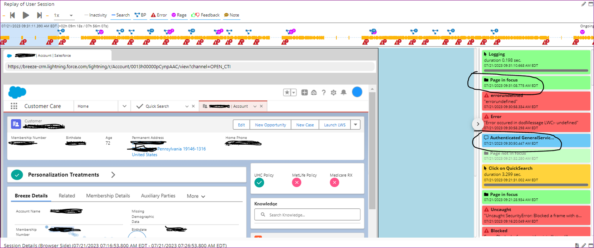Select the Quick Search workspace tab

click(157, 106)
